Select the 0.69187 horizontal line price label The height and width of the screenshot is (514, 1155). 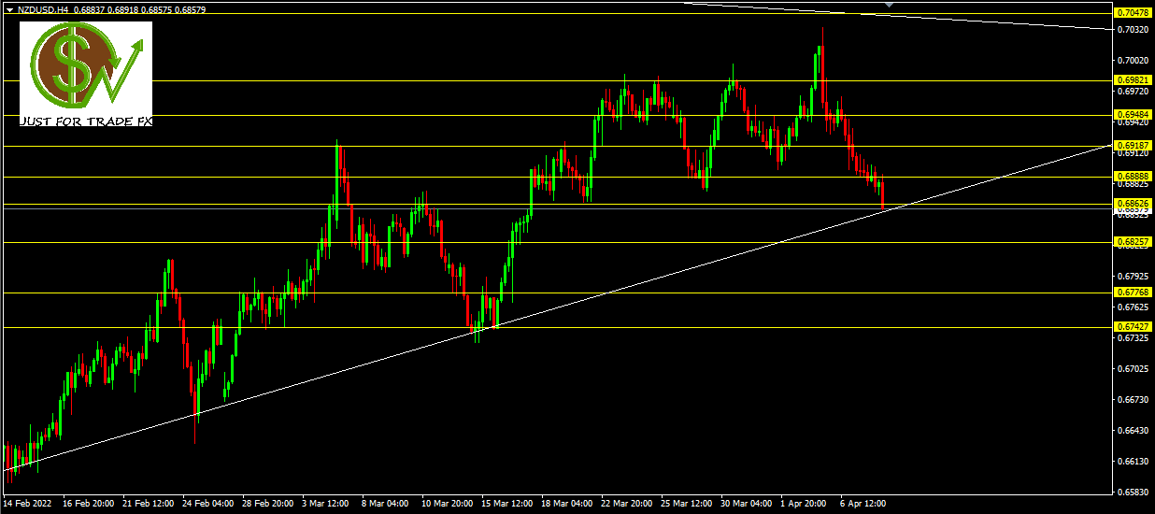pos(1134,146)
